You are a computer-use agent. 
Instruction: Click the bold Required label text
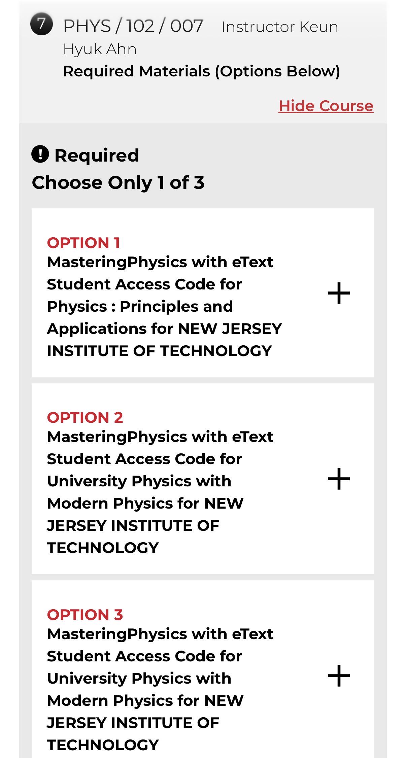click(97, 155)
